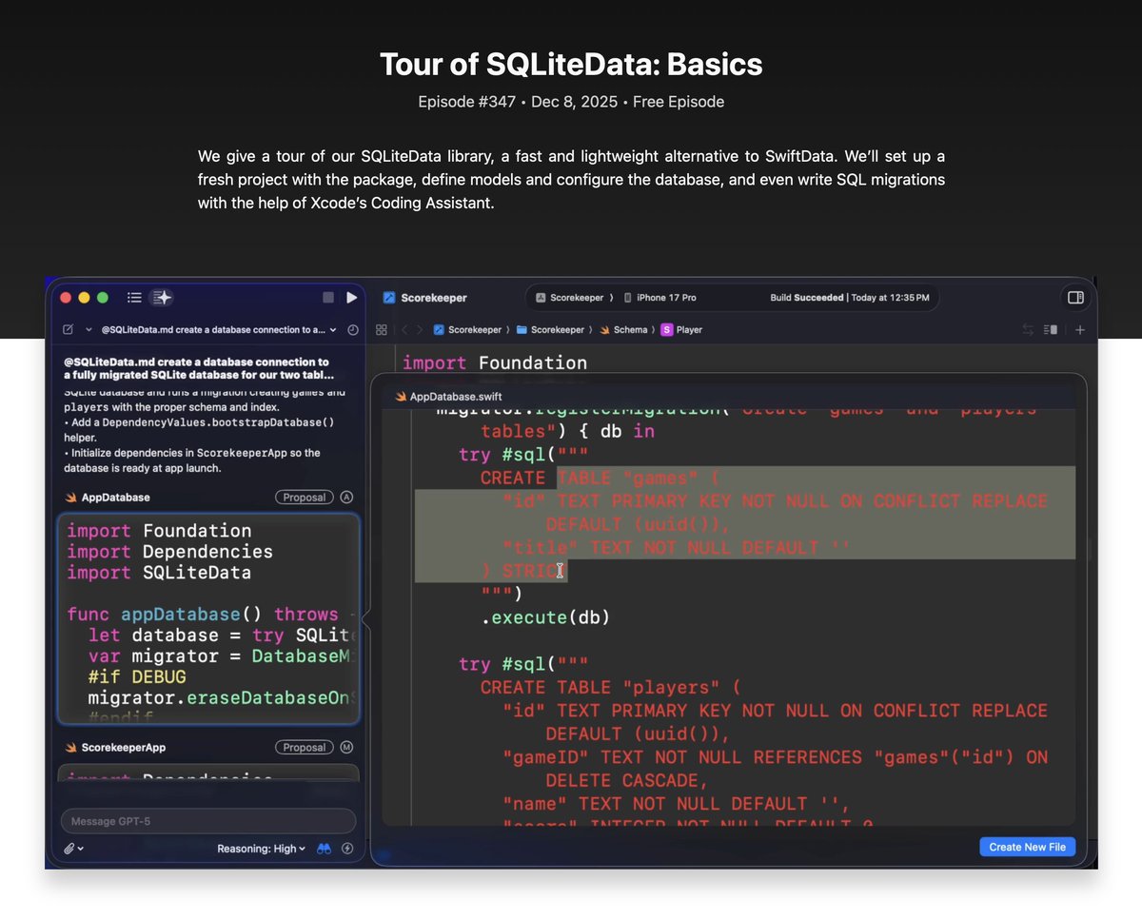Viewport: 1142px width, 919px height.
Task: Start a new conversation with compose icon
Action: coord(68,330)
